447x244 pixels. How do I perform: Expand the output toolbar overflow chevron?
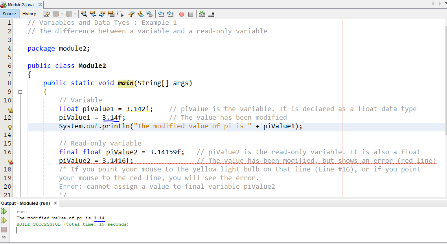4,237
